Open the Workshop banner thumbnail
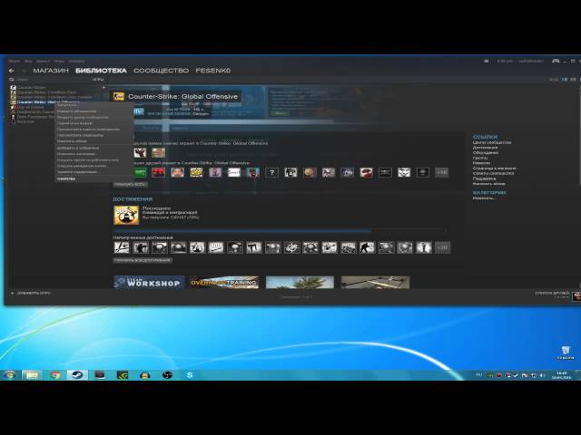This screenshot has width=581, height=435. (x=149, y=282)
